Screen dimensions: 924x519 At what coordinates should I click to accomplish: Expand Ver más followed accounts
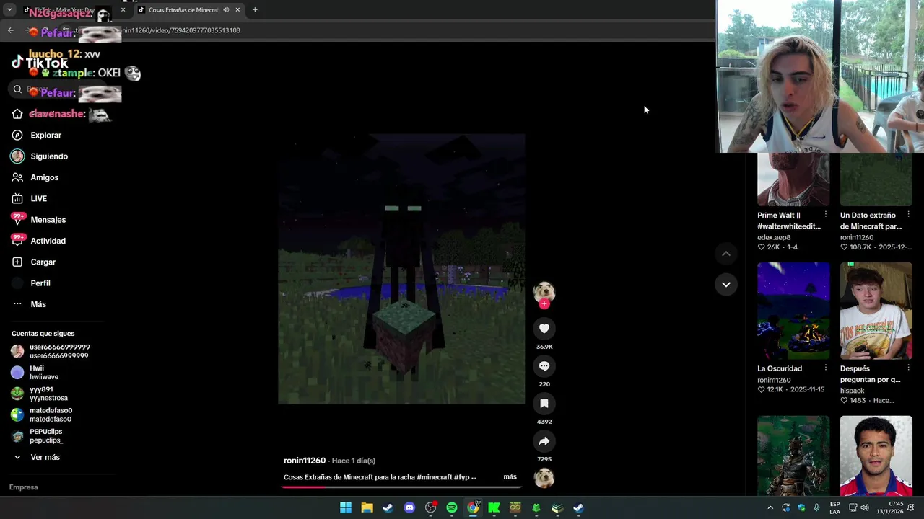coord(45,457)
